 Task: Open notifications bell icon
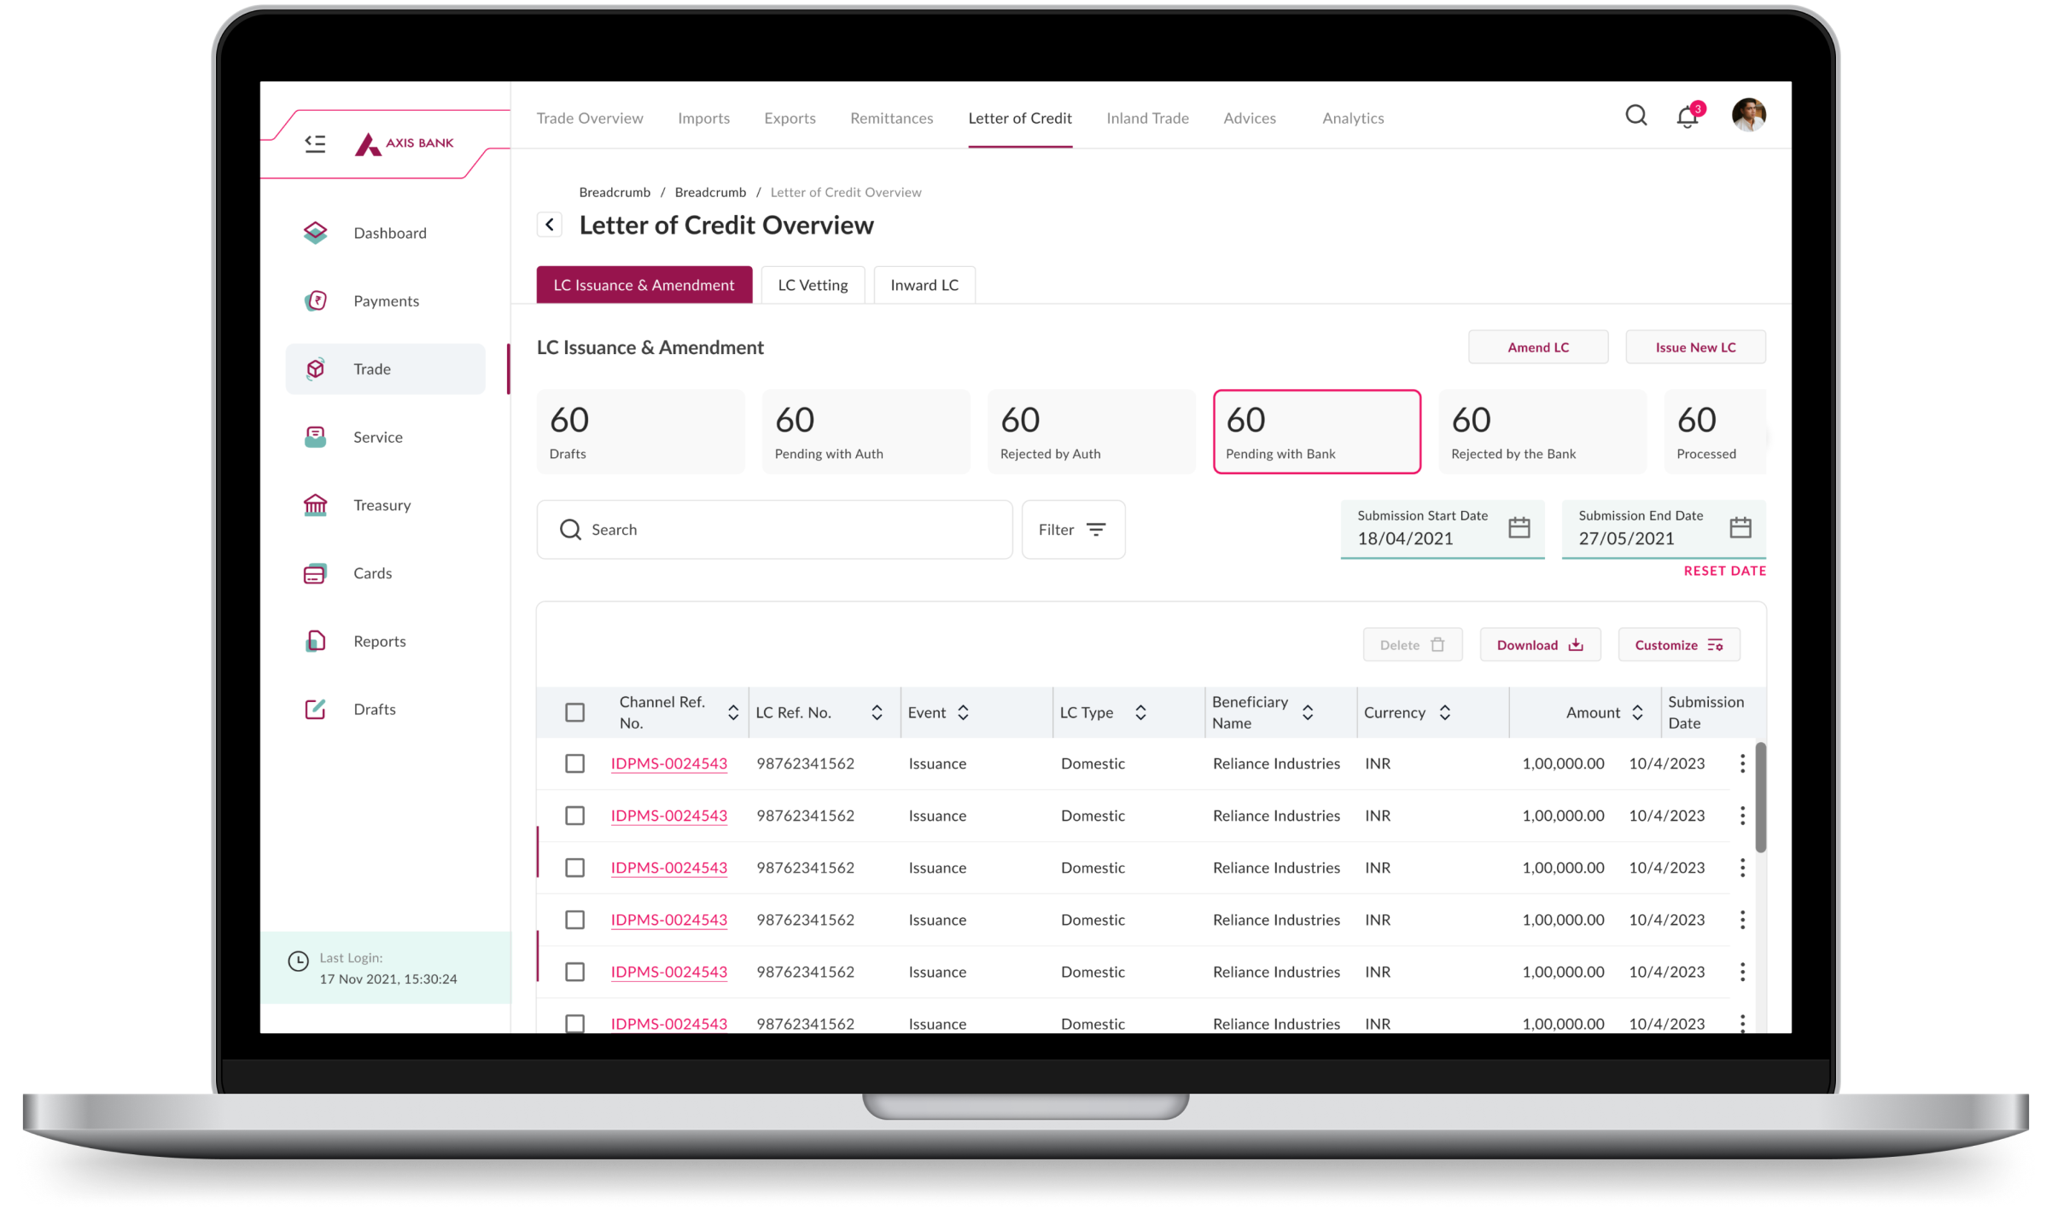pos(1688,117)
